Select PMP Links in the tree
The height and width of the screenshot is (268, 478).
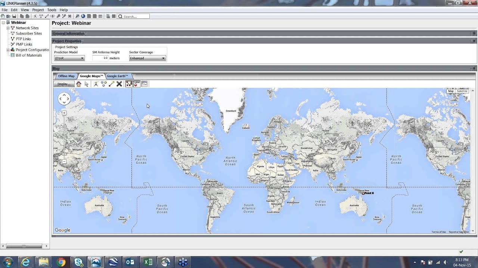click(24, 44)
